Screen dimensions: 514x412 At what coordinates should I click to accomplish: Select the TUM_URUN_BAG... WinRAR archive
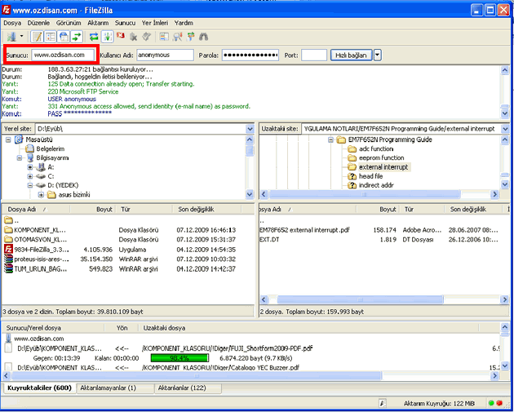point(41,268)
